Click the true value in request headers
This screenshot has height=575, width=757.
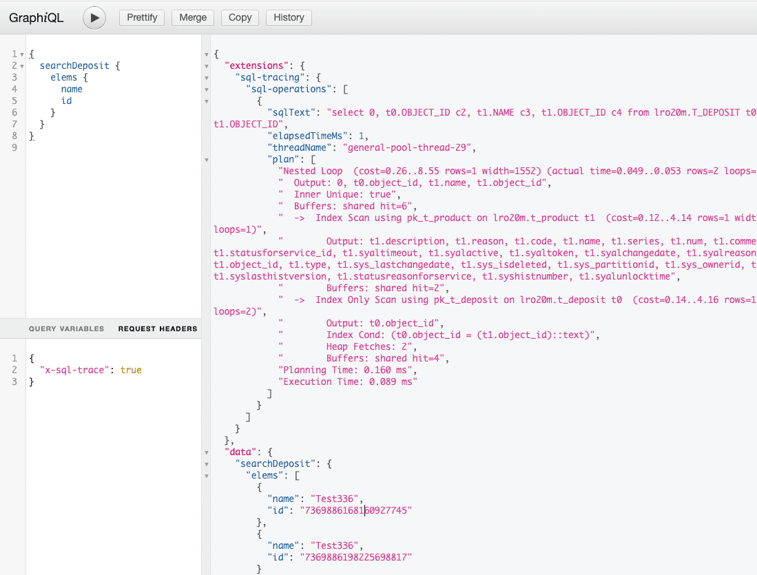pos(131,370)
